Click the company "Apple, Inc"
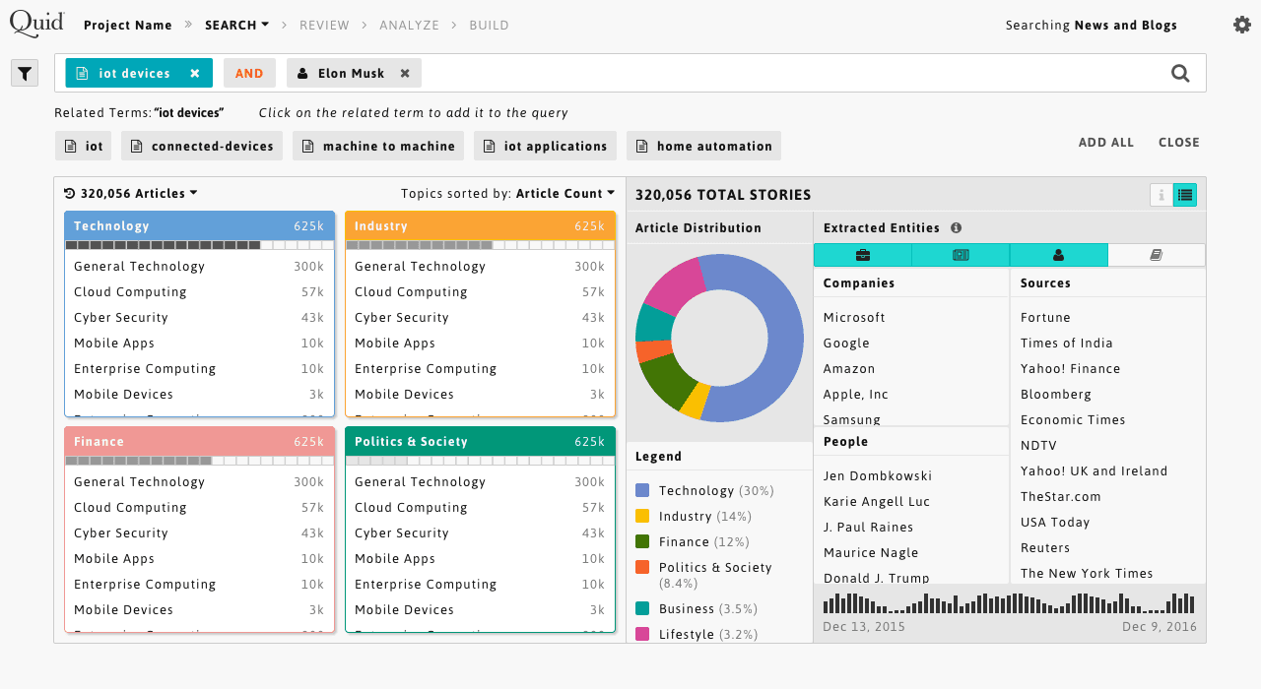1261x689 pixels. [x=856, y=395]
